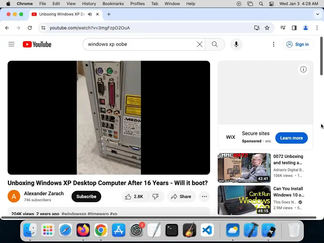Open Spotlight search in menu bar
Screen dimensions: 324x243
(x=261, y=4)
